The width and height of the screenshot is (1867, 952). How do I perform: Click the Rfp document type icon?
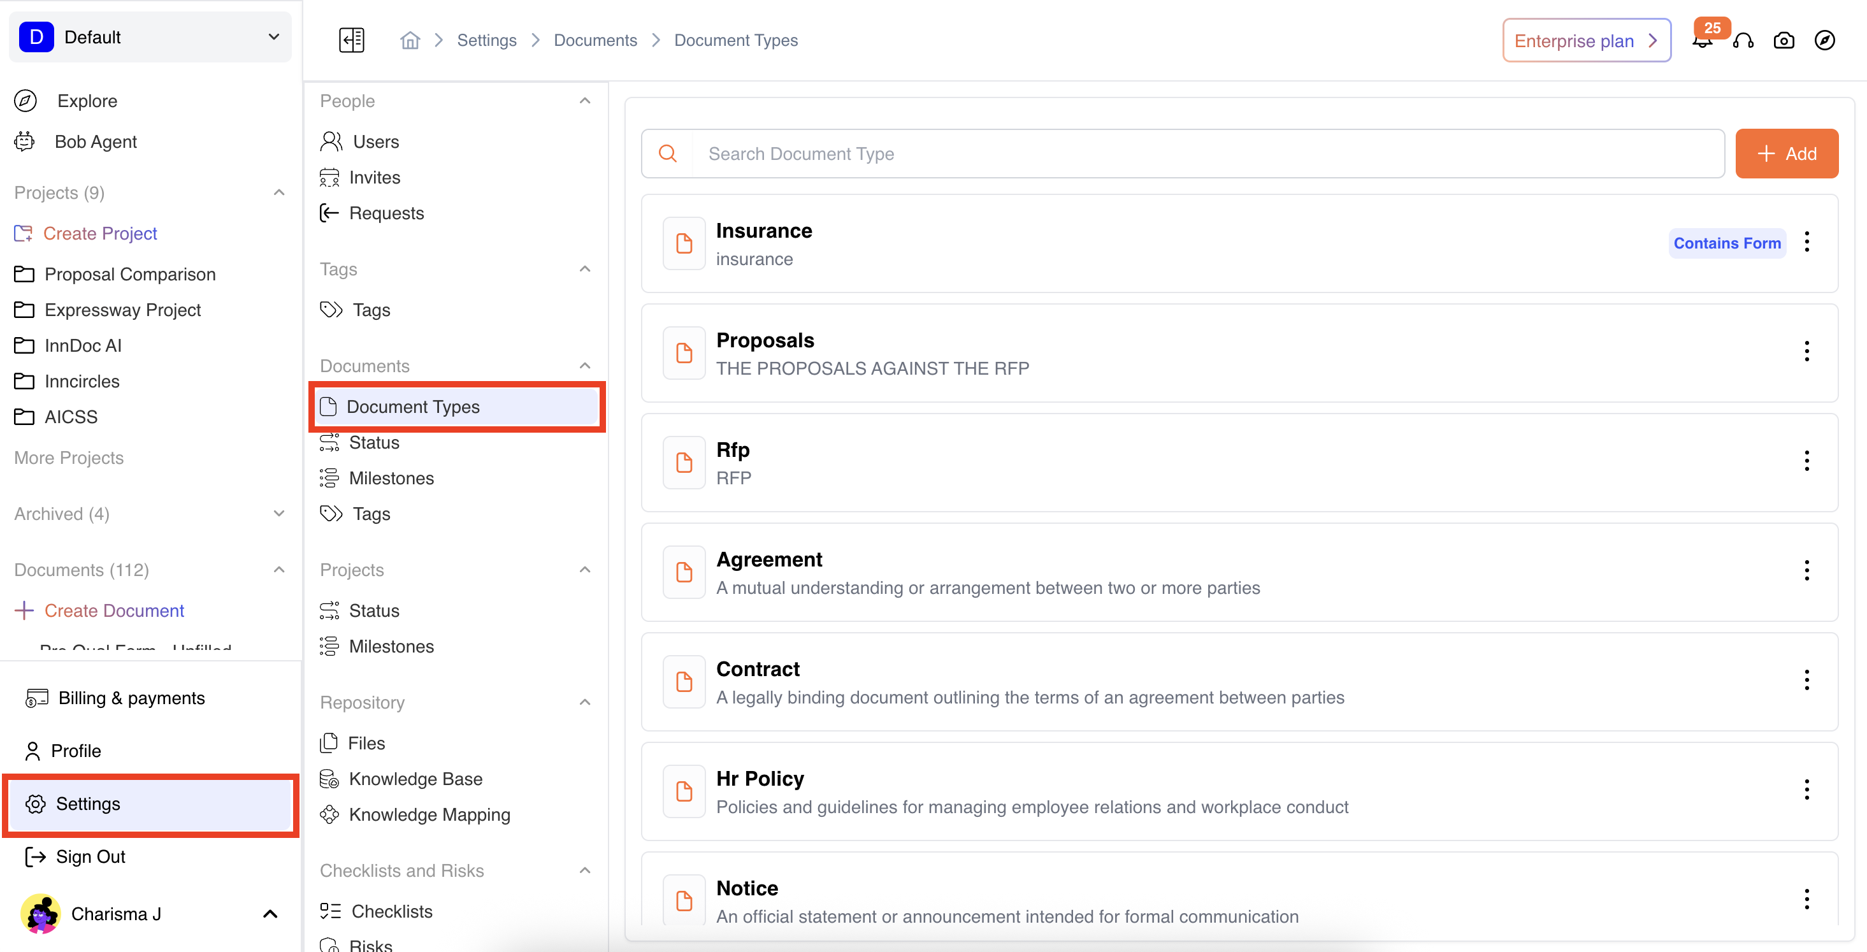(684, 463)
